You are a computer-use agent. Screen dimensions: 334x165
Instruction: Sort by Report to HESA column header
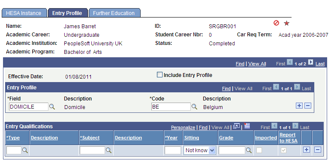(x=289, y=138)
